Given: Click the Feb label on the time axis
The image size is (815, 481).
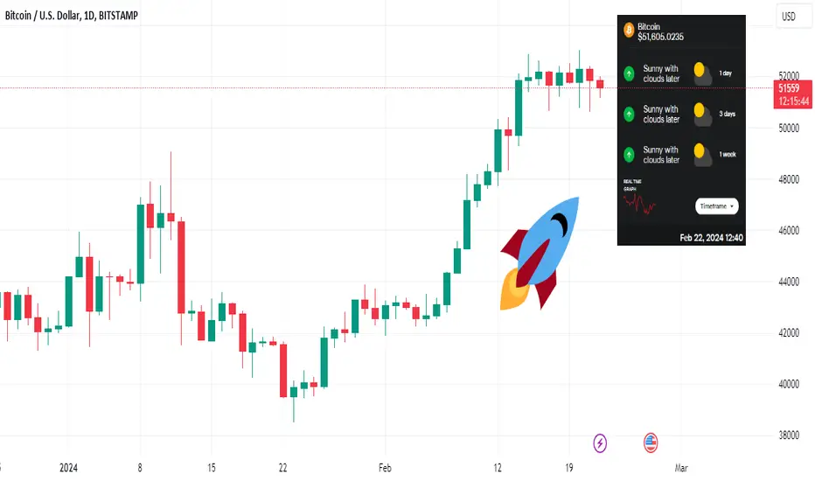Looking at the screenshot, I should (385, 468).
